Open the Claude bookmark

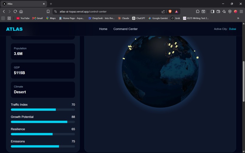click(124, 18)
